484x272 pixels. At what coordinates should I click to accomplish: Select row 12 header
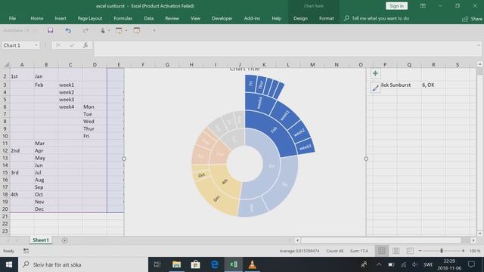coord(5,150)
